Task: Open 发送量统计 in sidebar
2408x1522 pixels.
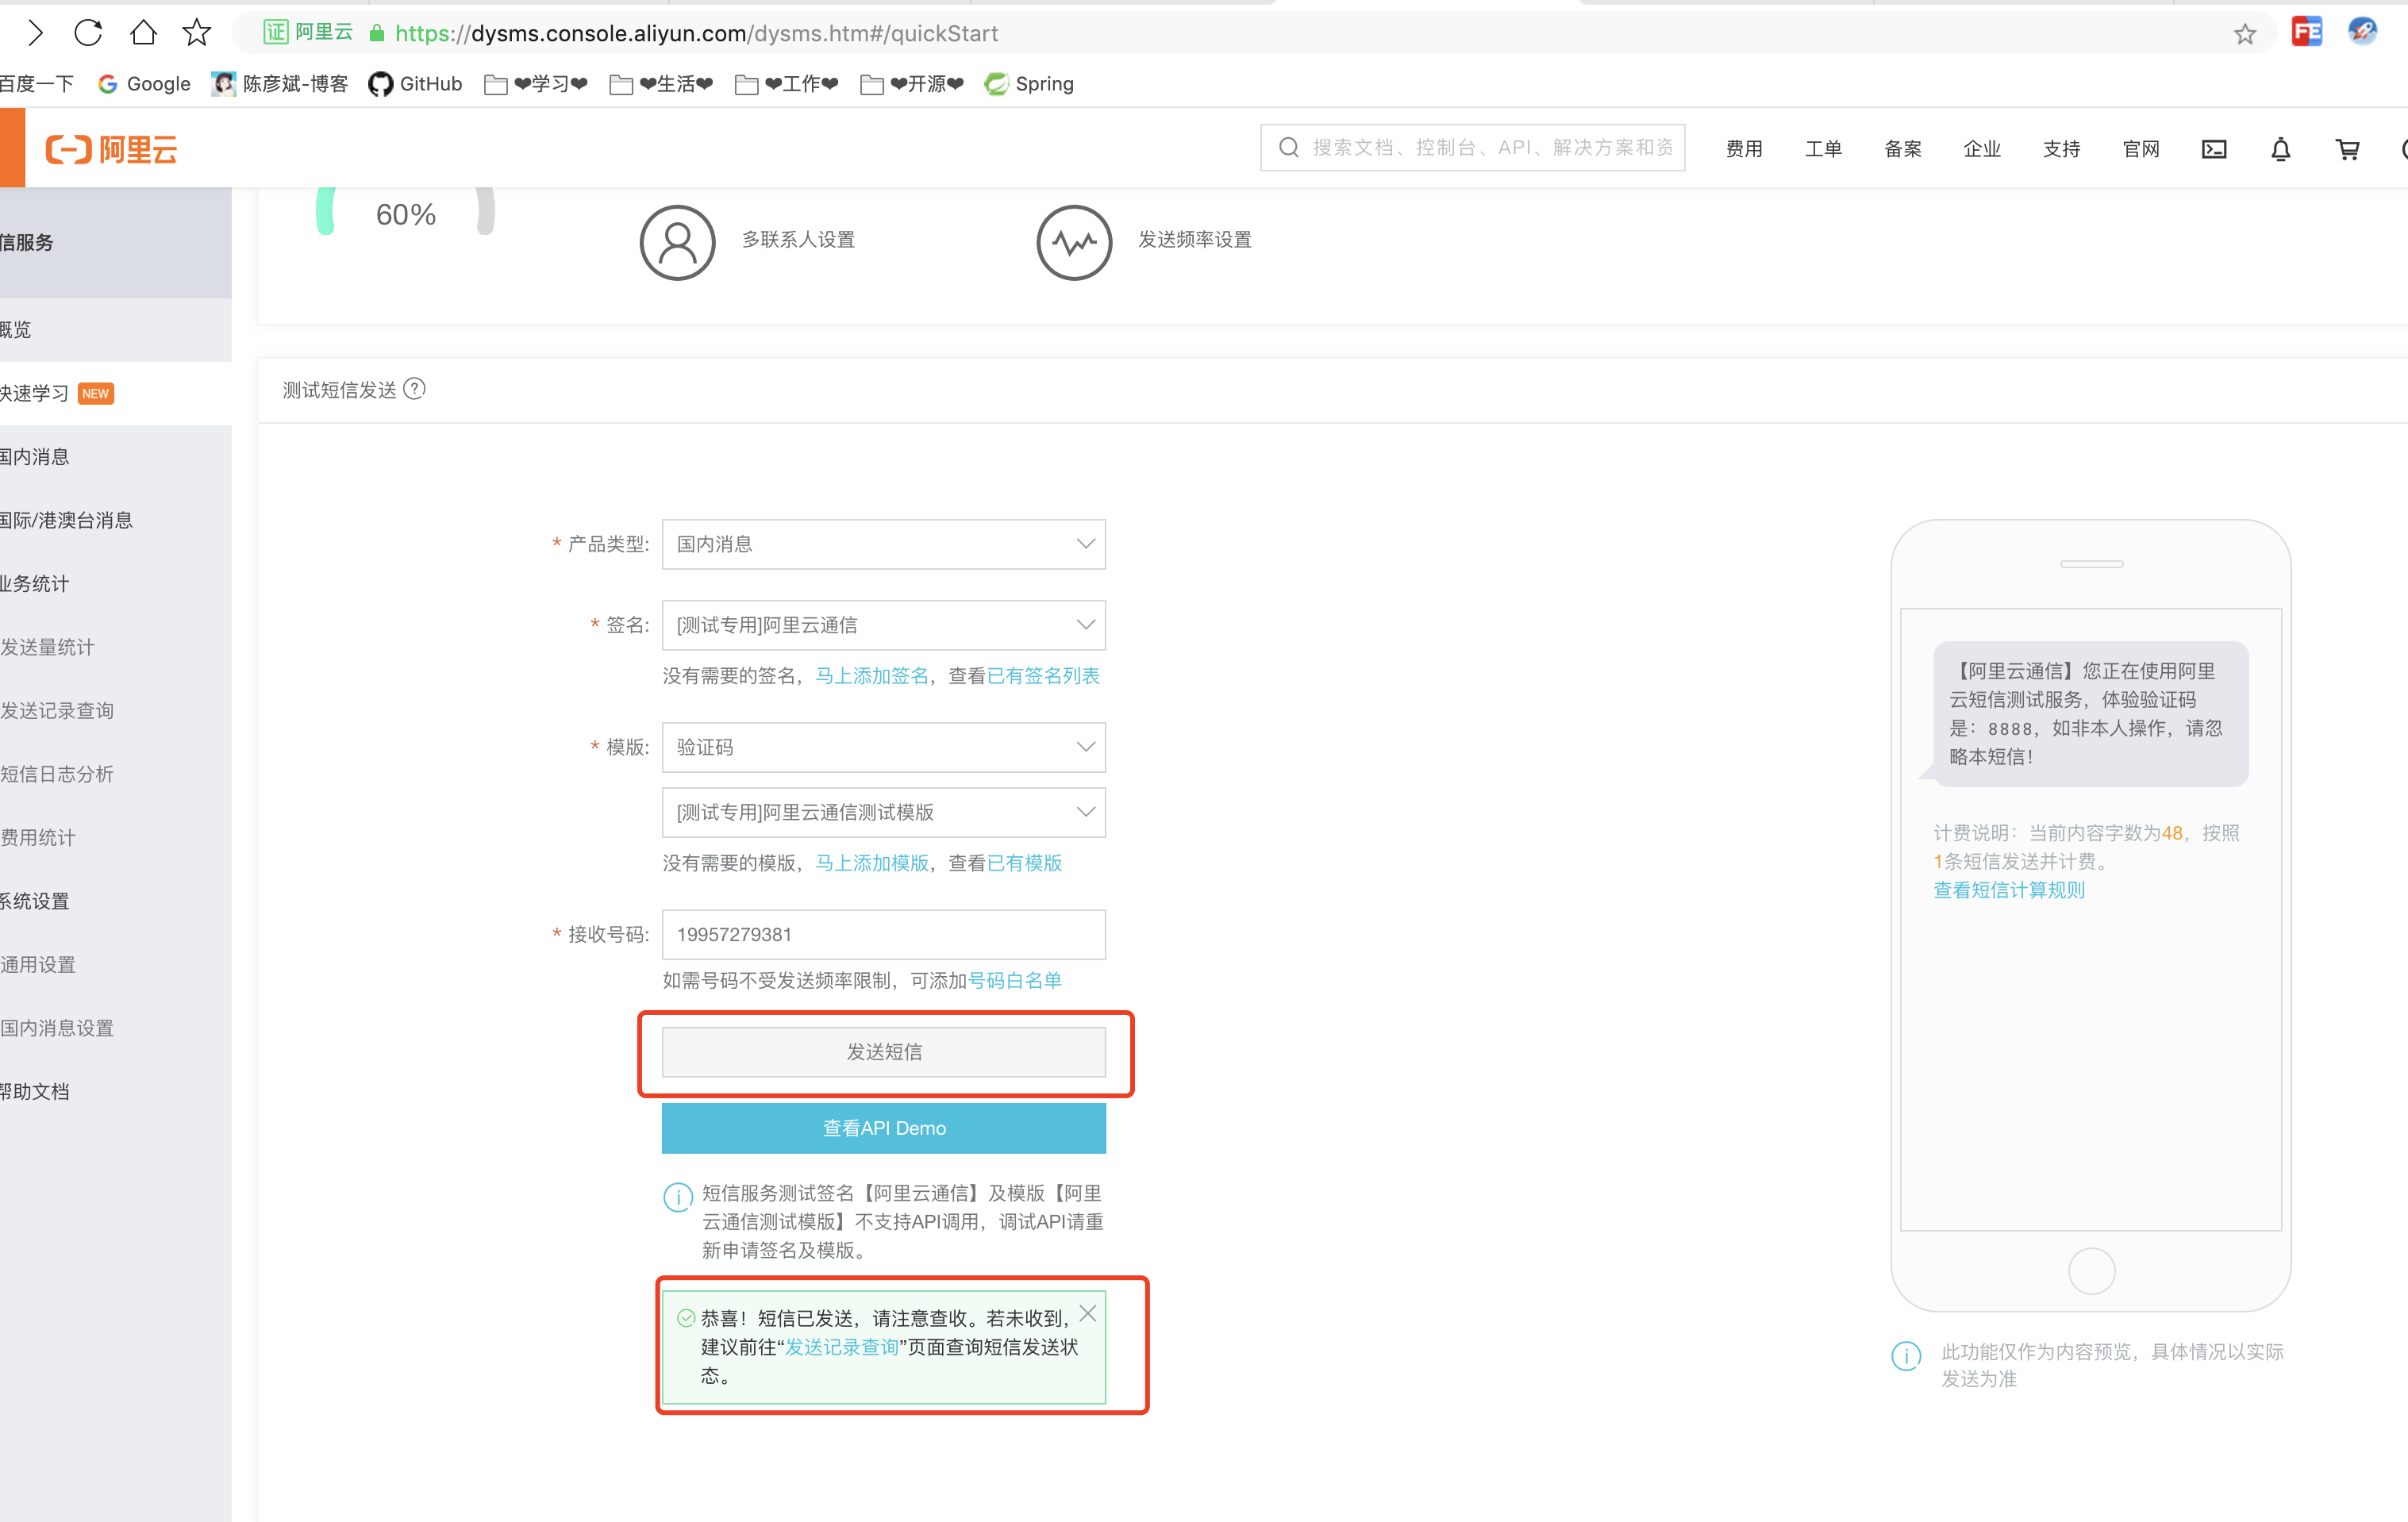Action: pyautogui.click(x=115, y=647)
